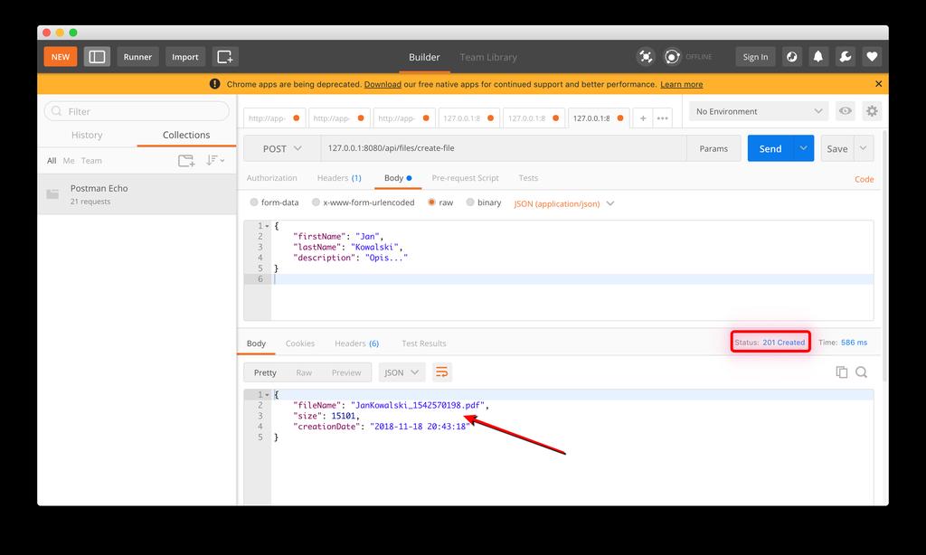The width and height of the screenshot is (926, 555).
Task: Click the offline sync status icon
Action: click(x=672, y=57)
